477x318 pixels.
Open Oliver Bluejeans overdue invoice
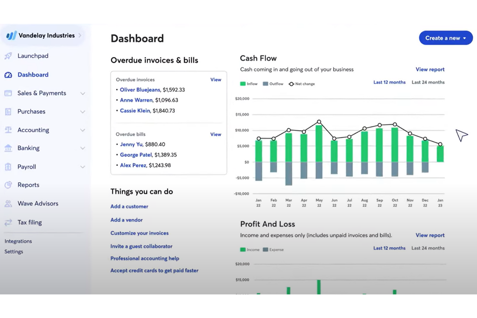pos(140,90)
